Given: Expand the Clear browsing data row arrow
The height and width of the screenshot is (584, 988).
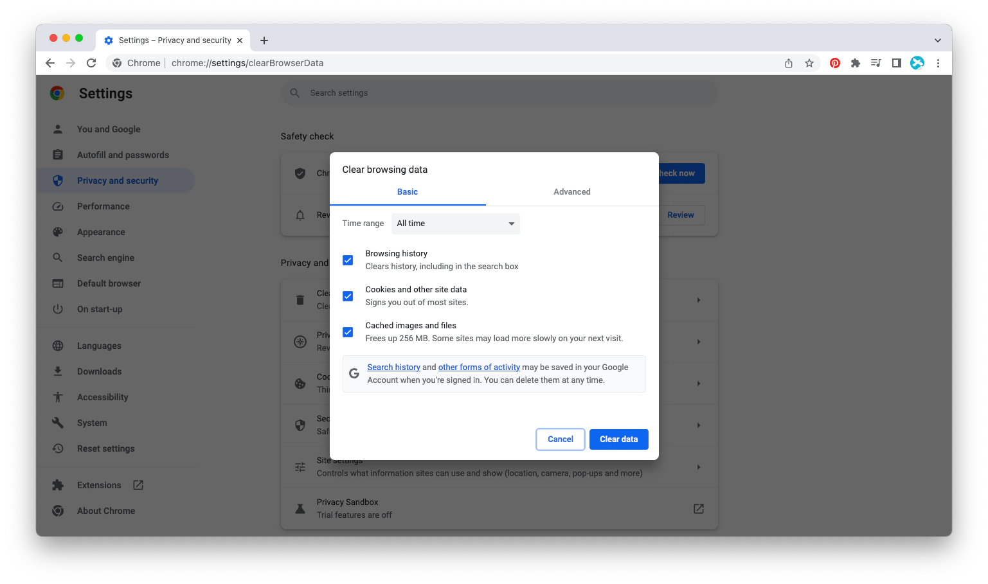Looking at the screenshot, I should point(699,300).
